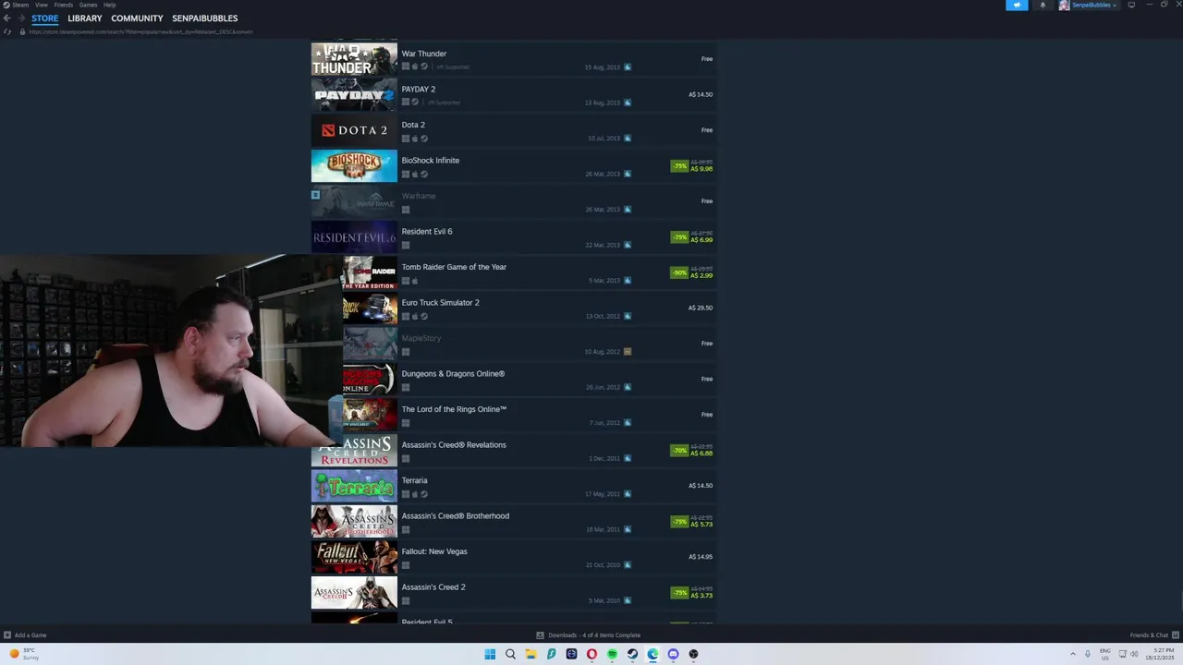Viewport: 1183px width, 665px height.
Task: Open notifications bell icon
Action: pyautogui.click(x=1043, y=5)
